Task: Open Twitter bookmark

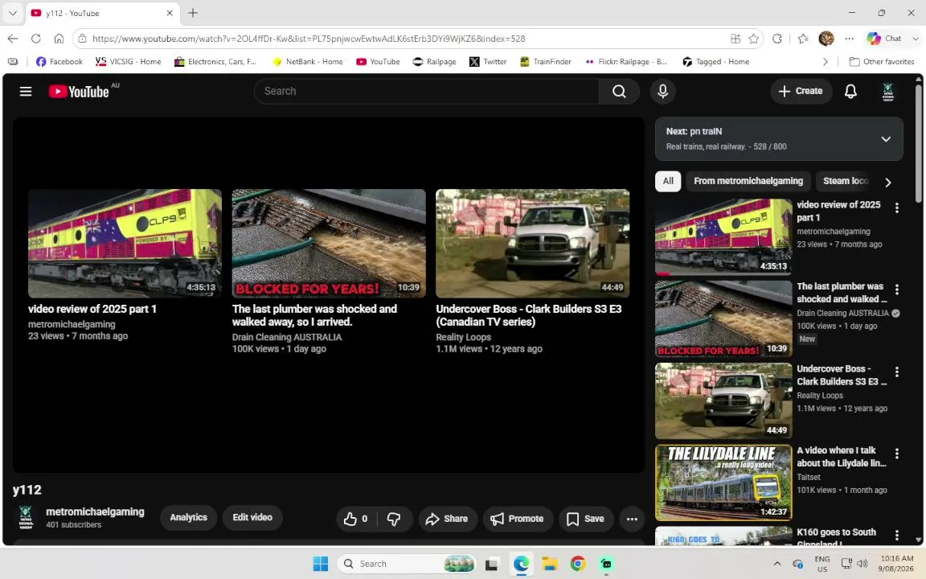Action: (x=488, y=61)
